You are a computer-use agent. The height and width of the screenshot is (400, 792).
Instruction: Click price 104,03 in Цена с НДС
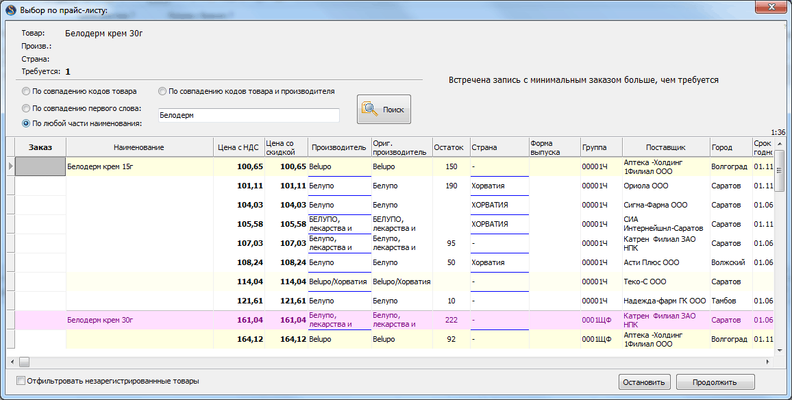(250, 205)
